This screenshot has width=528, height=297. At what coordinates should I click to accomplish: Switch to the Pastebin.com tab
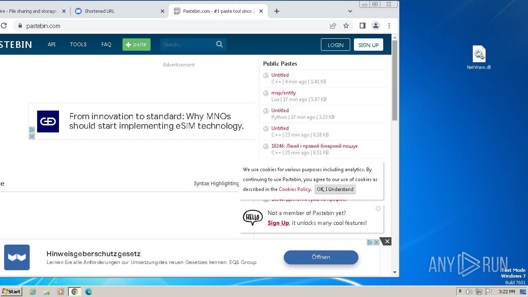point(218,11)
